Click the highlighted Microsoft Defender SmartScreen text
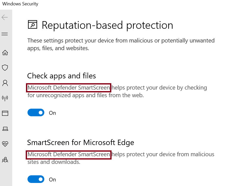The width and height of the screenshot is (230, 186). 68,88
